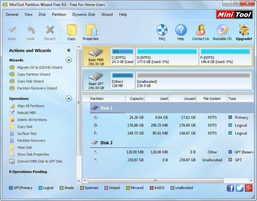Click Convert MBR Disk to GPT Disk icon

(x=12, y=161)
